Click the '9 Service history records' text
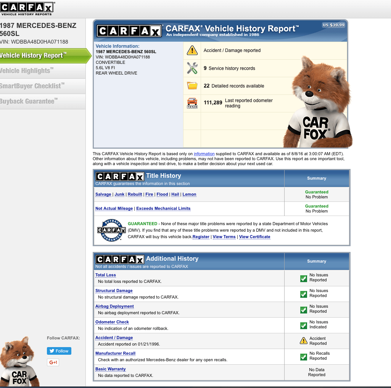 tap(229, 68)
